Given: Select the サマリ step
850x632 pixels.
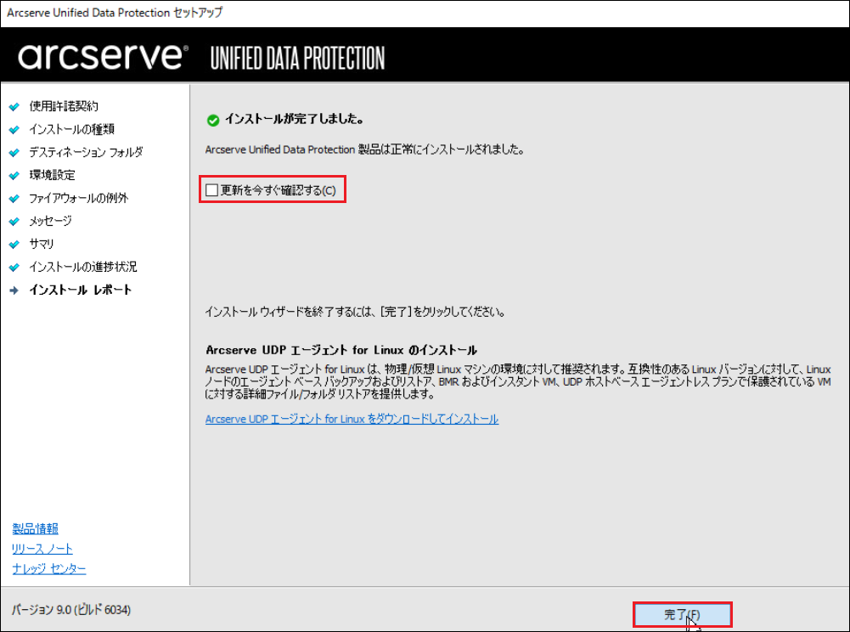Looking at the screenshot, I should click(x=42, y=244).
